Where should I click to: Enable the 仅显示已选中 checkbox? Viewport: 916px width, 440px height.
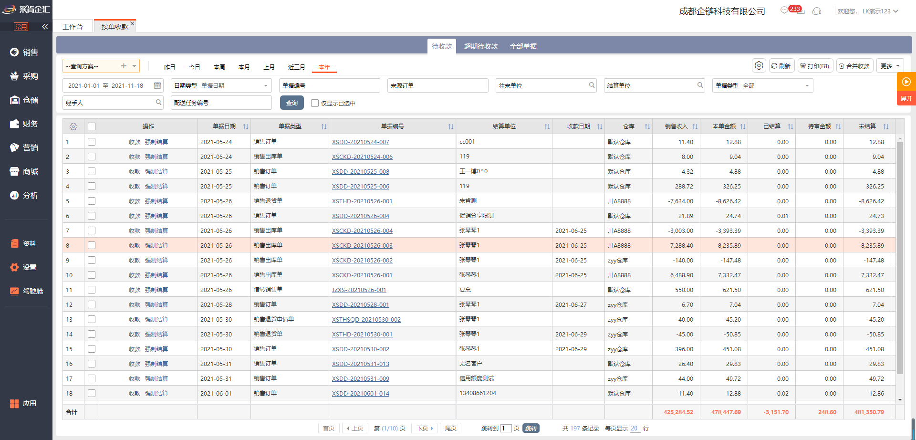pos(315,103)
